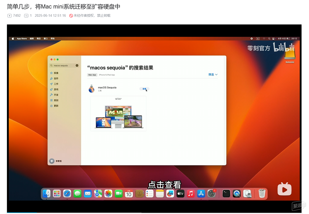Open Contacts from the Dock
The width and height of the screenshot is (309, 214).
pyautogui.click(x=139, y=193)
